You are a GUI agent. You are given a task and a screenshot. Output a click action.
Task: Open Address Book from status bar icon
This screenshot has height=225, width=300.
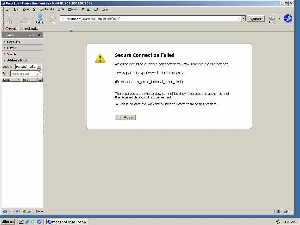pyautogui.click(x=24, y=211)
